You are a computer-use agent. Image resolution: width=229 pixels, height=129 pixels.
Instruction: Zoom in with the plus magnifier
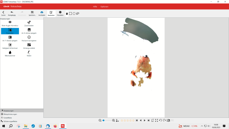click(x=113, y=120)
